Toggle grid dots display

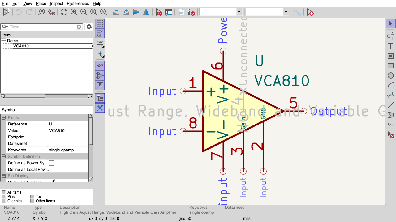100,23
